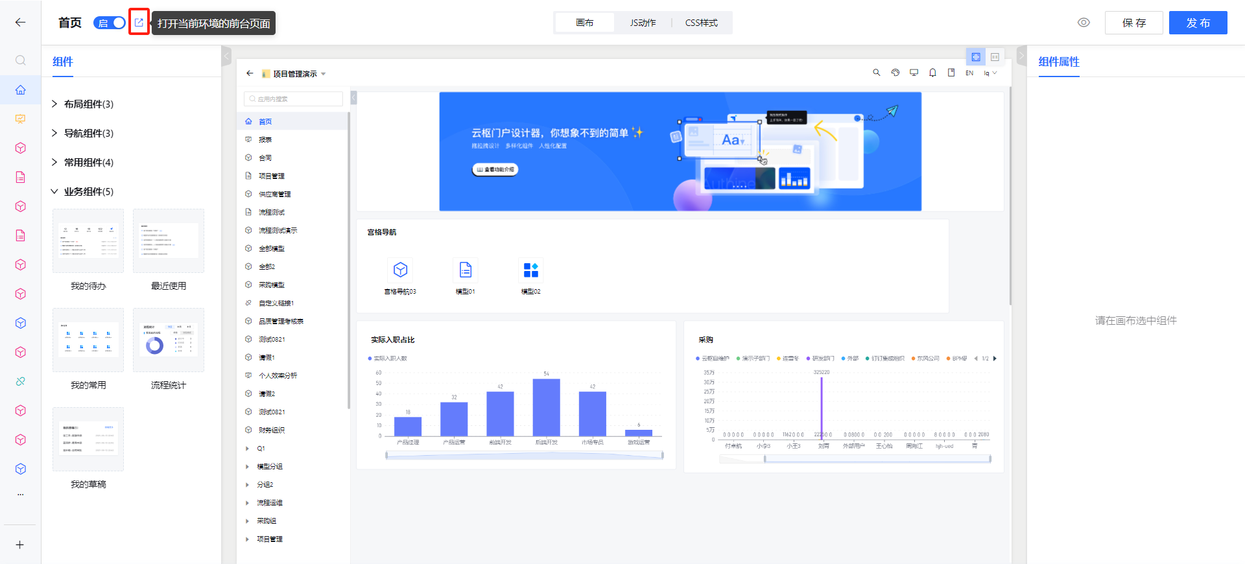The image size is (1245, 564).
Task: Select the teal link icon in left bar
Action: [x=21, y=381]
